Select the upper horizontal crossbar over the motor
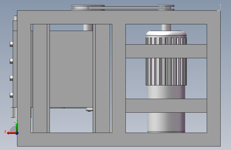231x150 pixels. pos(166,51)
